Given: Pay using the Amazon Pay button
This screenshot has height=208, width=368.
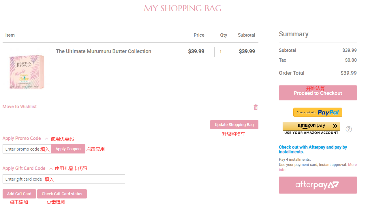Looking at the screenshot, I should (311, 126).
